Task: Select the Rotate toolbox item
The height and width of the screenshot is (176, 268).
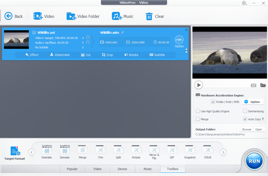Action: 136,152
